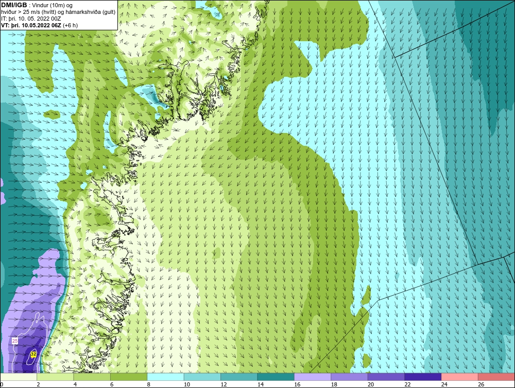
Task: Click the 'VT: þri. 10.05.2022 06Z (+6 h)' line
Action: click(x=40, y=25)
